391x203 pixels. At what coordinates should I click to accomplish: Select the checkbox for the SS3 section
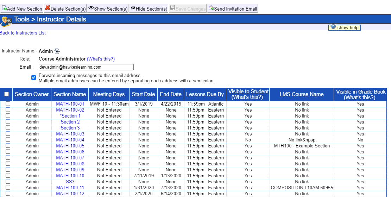point(8,182)
